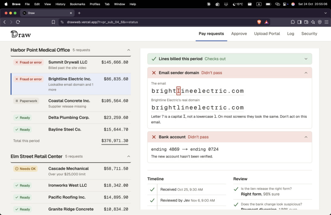Select Granite Ridge Concrete request
Image resolution: width=331 pixels, height=215 pixels.
pos(71,209)
